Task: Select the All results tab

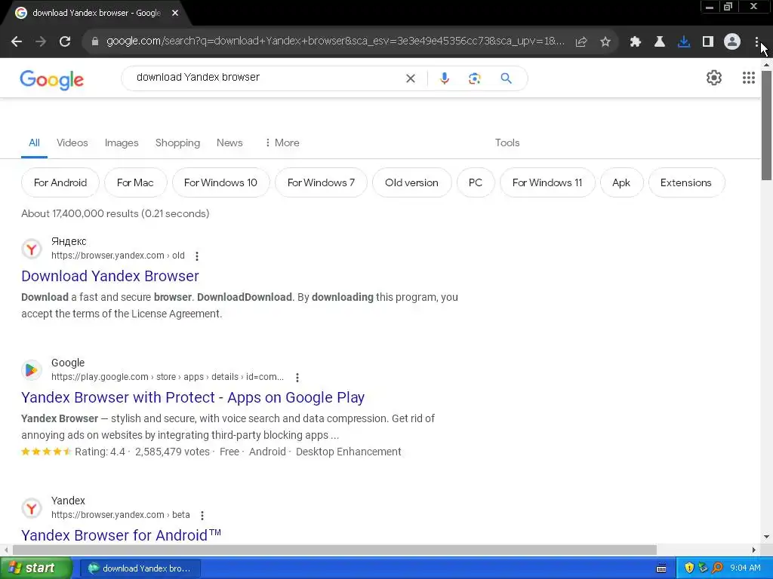Action: pos(34,142)
